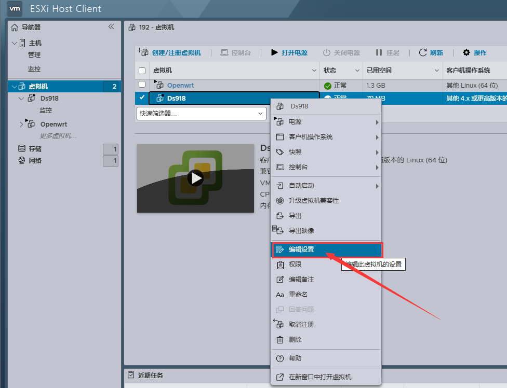Collapse the 虚拟机 navigator section chevron
The height and width of the screenshot is (388, 507).
[14, 87]
